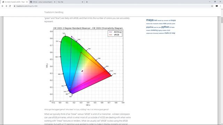Open the 'mel' tag link

[x=155, y=20]
